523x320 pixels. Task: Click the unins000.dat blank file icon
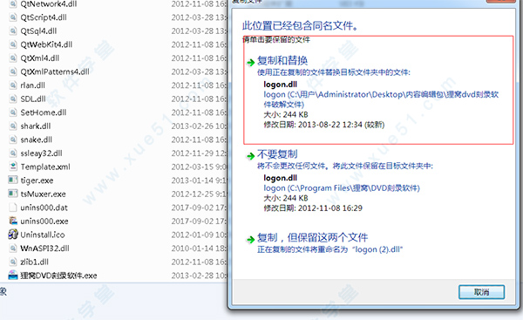pyautogui.click(x=13, y=208)
